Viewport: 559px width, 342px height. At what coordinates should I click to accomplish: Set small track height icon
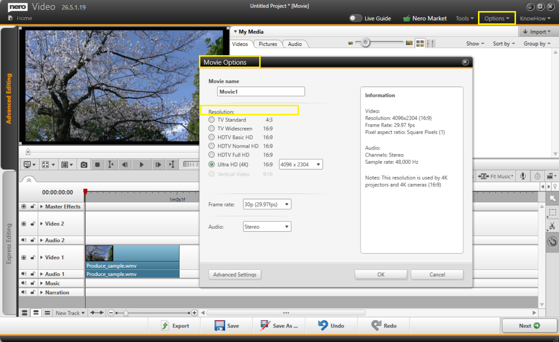pyautogui.click(x=47, y=313)
